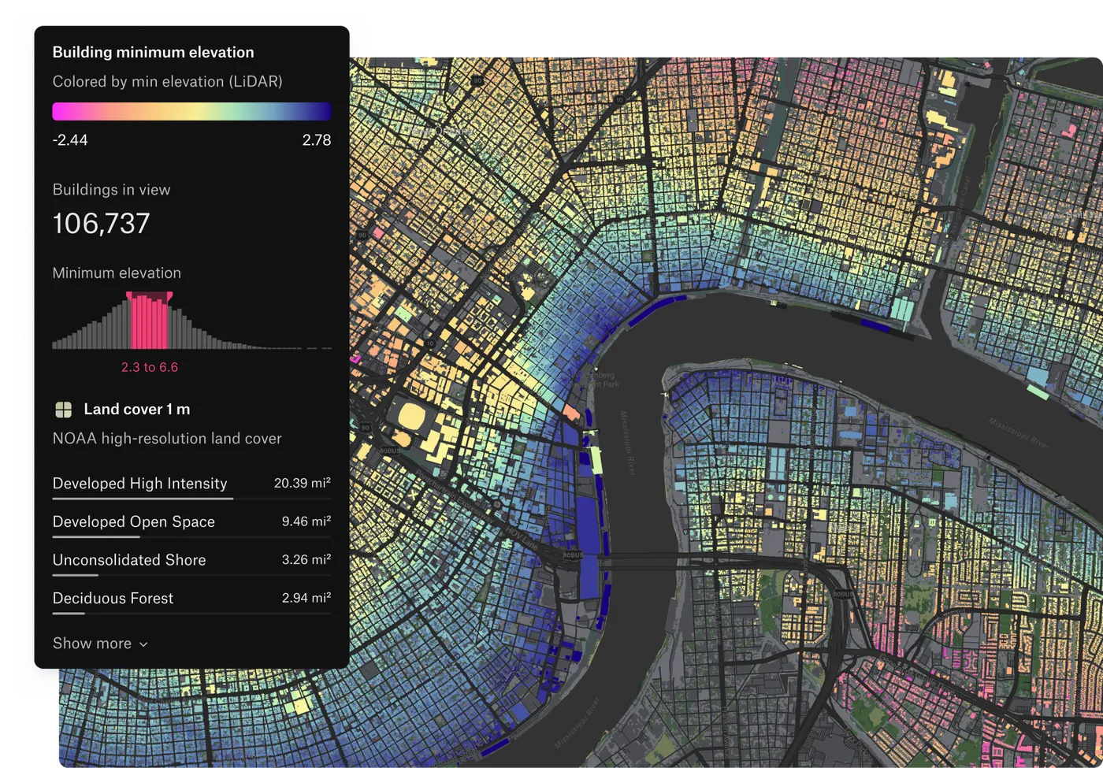Click the NOAA high-resolution land cover subtitle
Screen dimensions: 1103x768
[167, 439]
